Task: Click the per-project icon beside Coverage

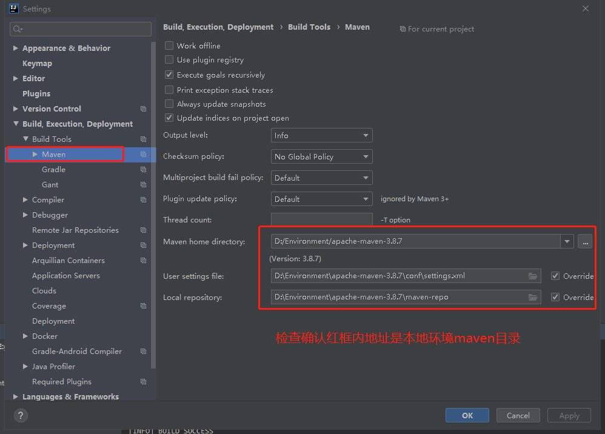Action: pos(143,306)
